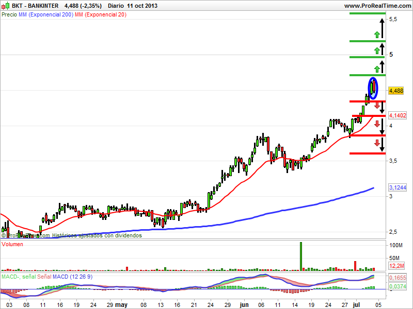Click the 12,2M volume value tag
413x309 pixels.
coord(396,266)
